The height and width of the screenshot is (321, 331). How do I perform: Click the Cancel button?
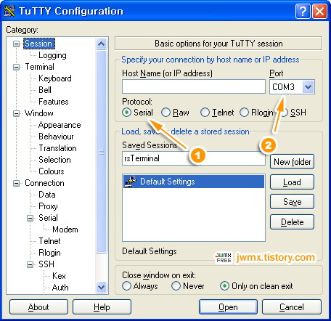[292, 307]
